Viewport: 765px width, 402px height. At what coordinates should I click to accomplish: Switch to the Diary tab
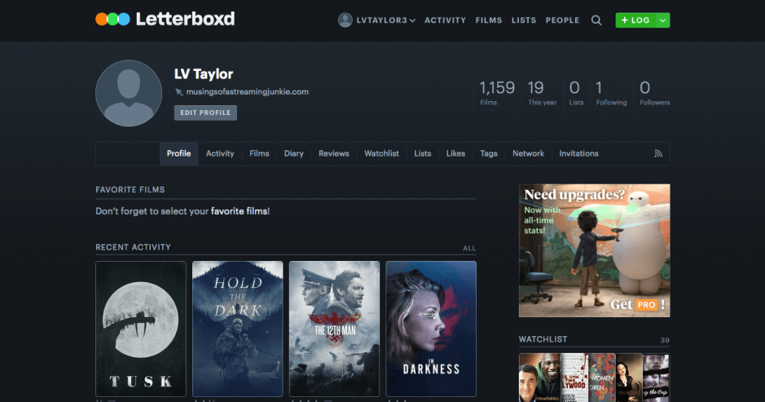[293, 153]
